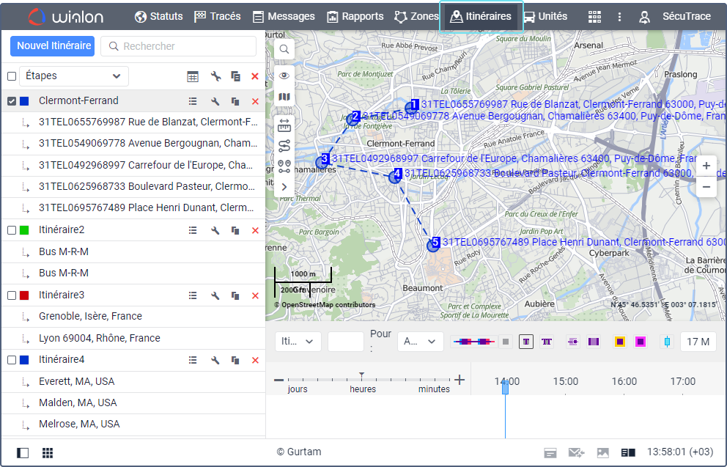Click the distance ruler tool on map
The image size is (727, 467).
click(x=284, y=125)
